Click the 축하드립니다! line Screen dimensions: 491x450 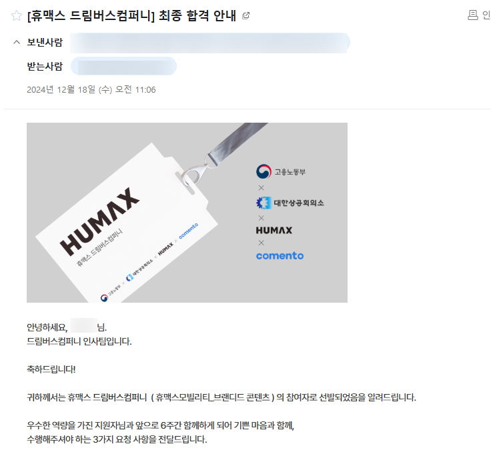[x=51, y=369]
